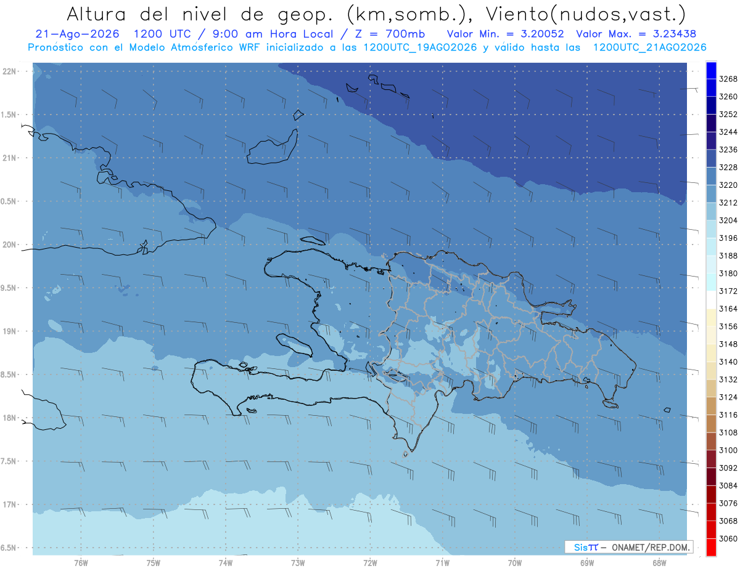Screen dimensions: 740x571
Task: Click the '75W' longitude label
Action: tap(154, 562)
